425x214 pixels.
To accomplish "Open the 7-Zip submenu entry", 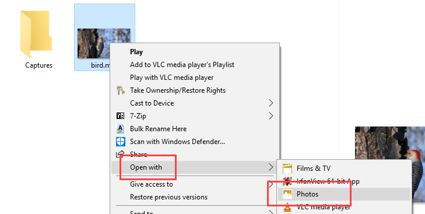I will coord(195,116).
